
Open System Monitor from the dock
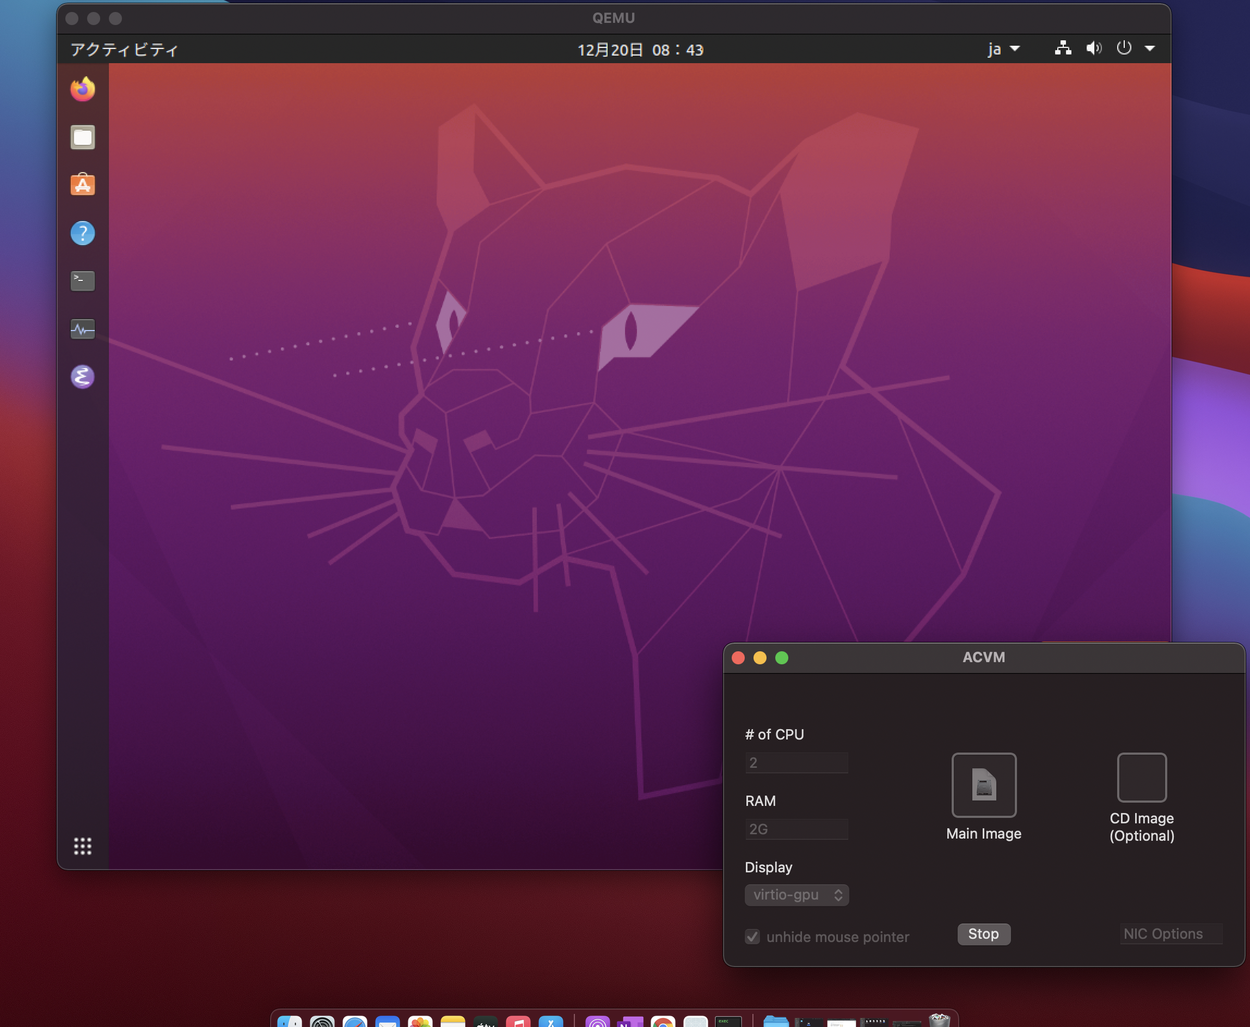coord(83,329)
